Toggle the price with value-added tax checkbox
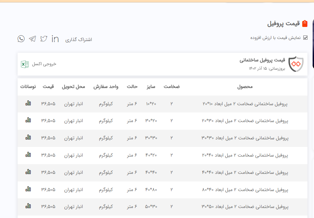The height and width of the screenshot is (218, 314). click(x=305, y=38)
